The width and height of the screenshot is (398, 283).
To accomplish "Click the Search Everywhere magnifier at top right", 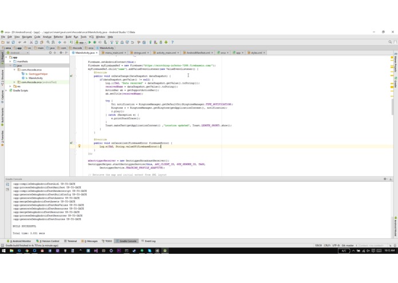I will [390, 42].
